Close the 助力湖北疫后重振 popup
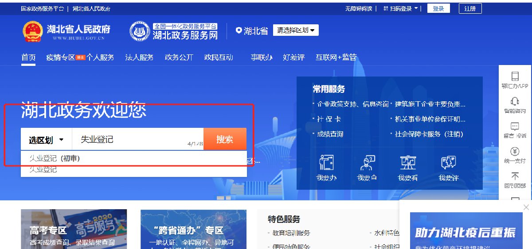Viewport: 532px width, 249px height. [x=526, y=207]
